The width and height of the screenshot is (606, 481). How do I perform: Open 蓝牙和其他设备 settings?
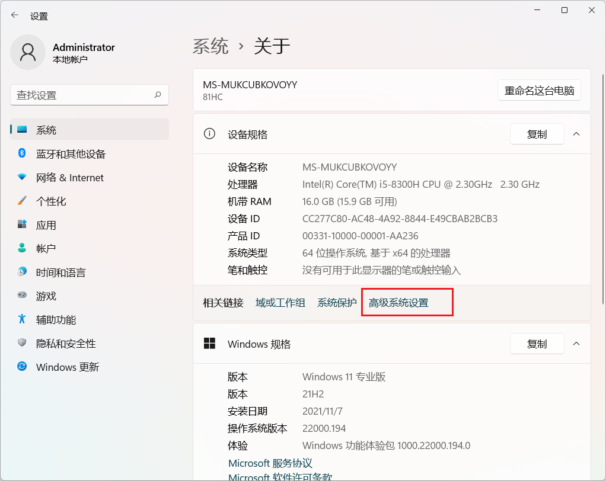pos(90,153)
